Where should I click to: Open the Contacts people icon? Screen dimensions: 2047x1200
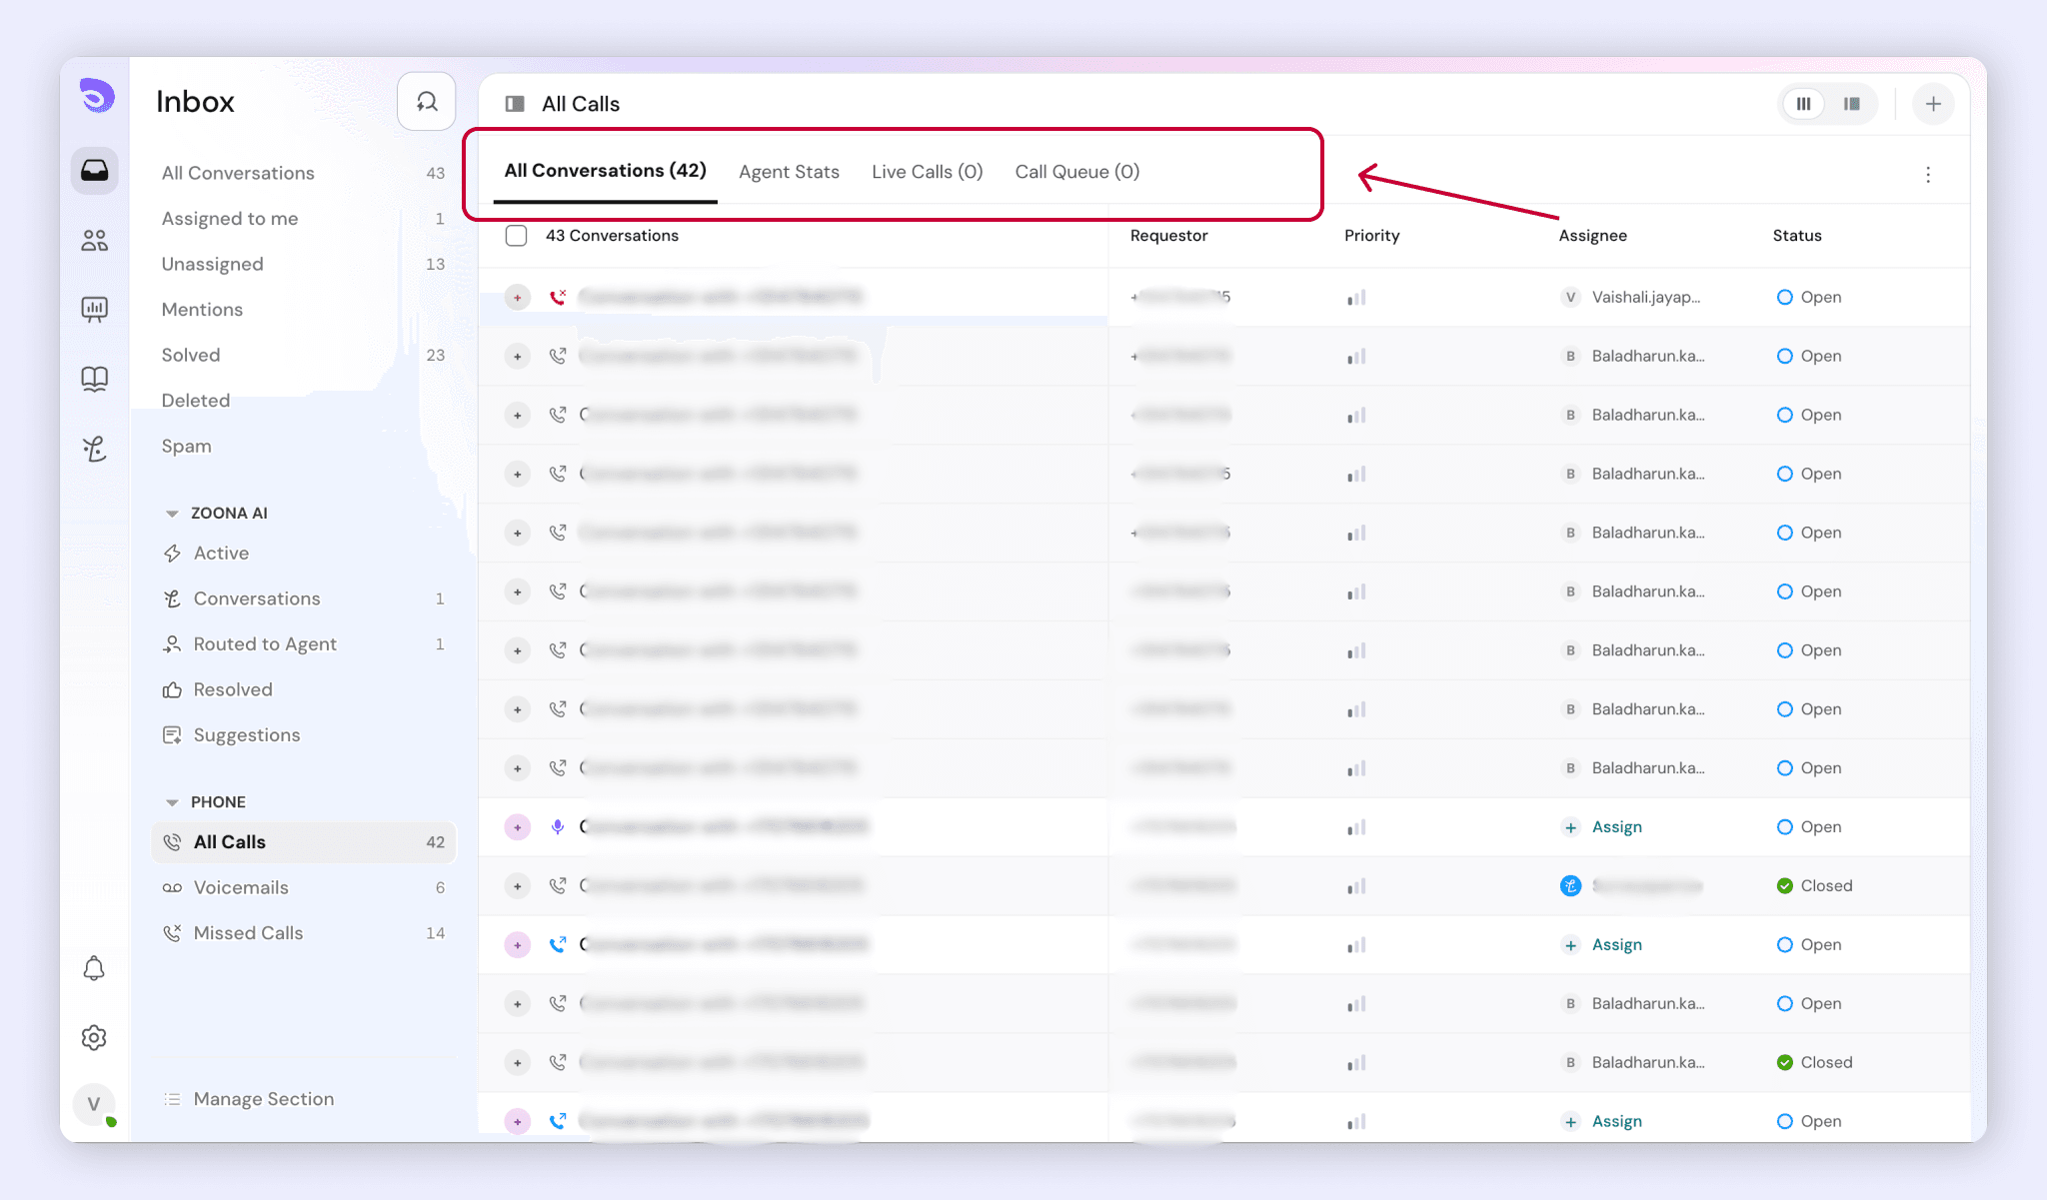(x=95, y=240)
